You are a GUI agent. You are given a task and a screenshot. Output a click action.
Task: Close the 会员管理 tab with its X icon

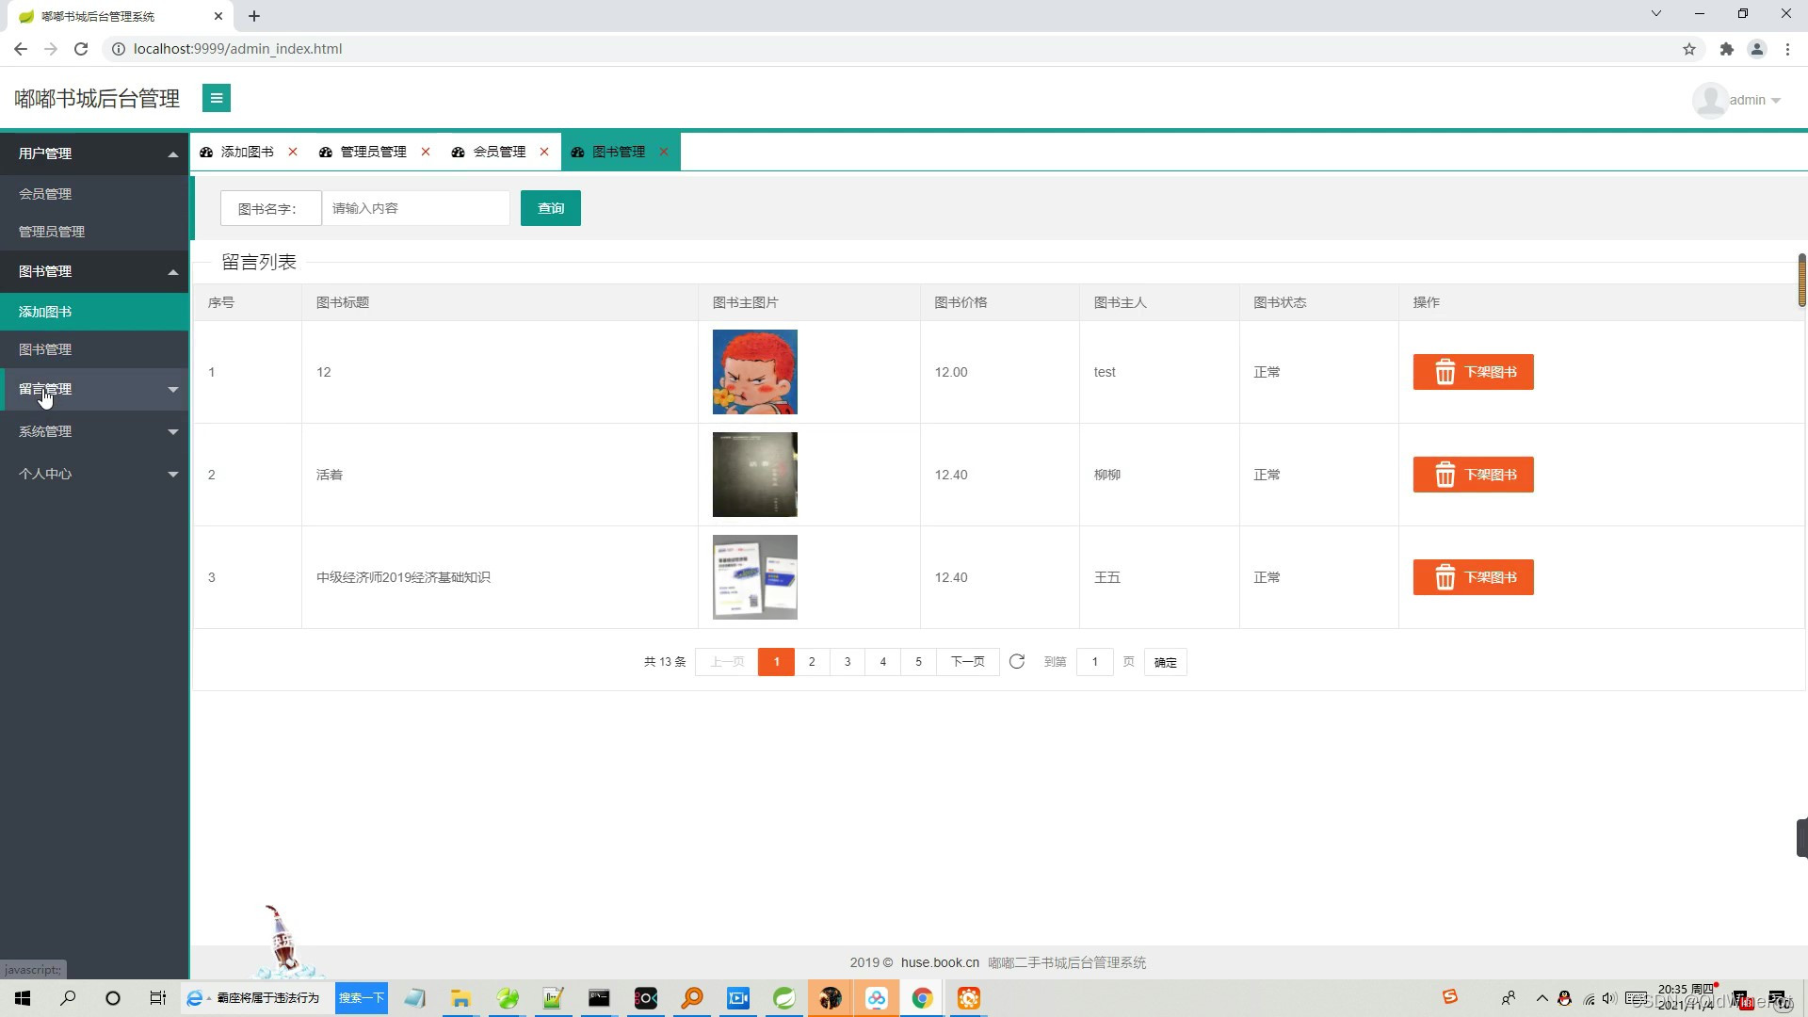click(x=544, y=152)
